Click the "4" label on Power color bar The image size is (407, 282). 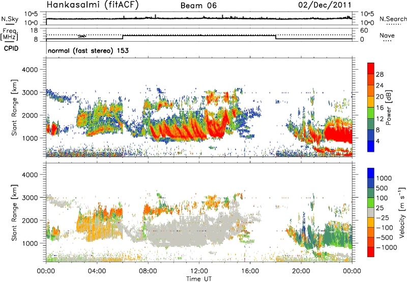coord(377,141)
